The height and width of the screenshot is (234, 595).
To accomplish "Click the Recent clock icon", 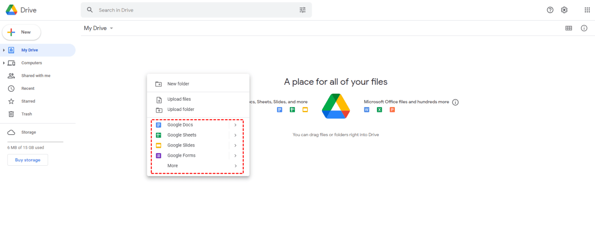I will [11, 88].
